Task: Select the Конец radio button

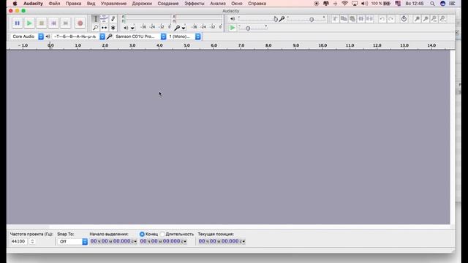Action: click(142, 235)
